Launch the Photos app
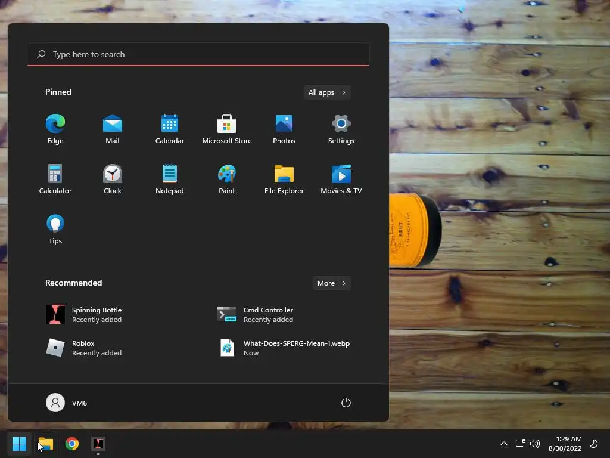The image size is (610, 458). (x=284, y=129)
